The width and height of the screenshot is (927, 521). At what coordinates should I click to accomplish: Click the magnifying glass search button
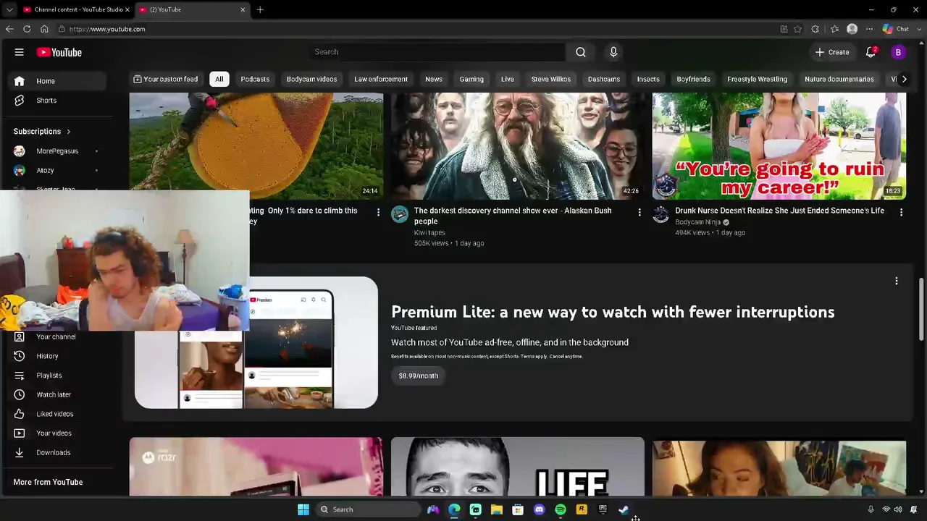581,52
